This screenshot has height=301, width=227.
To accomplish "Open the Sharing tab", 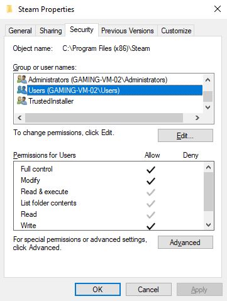I will tap(51, 31).
